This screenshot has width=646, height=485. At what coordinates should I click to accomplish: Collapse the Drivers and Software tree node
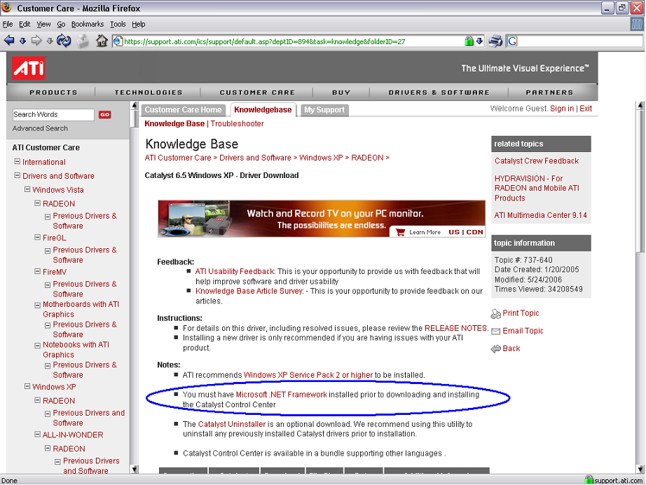click(x=18, y=175)
